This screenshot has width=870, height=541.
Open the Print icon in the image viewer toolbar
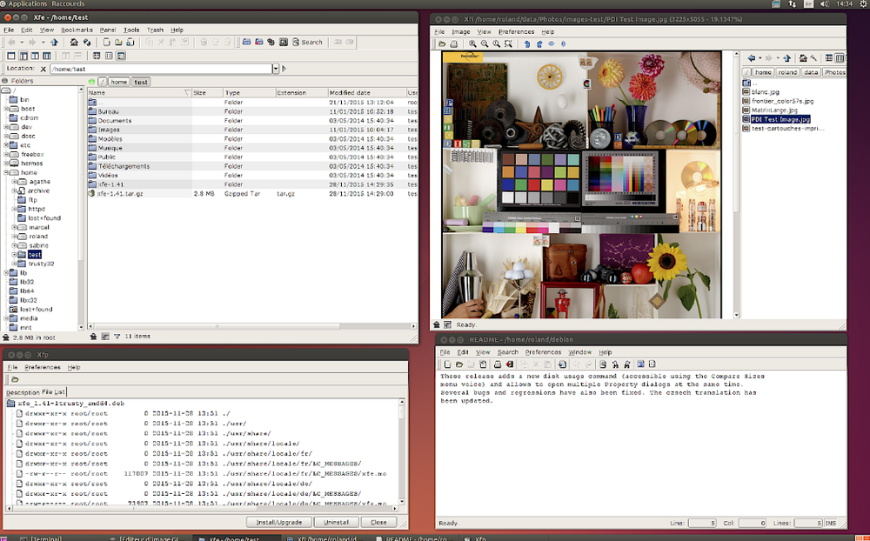(x=453, y=44)
